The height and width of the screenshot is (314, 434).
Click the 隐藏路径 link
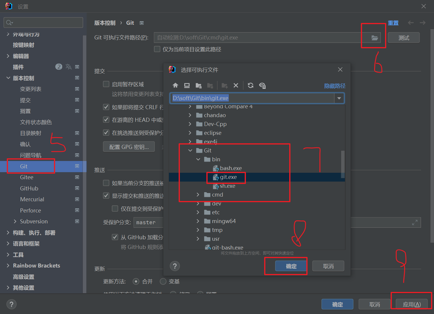point(335,86)
